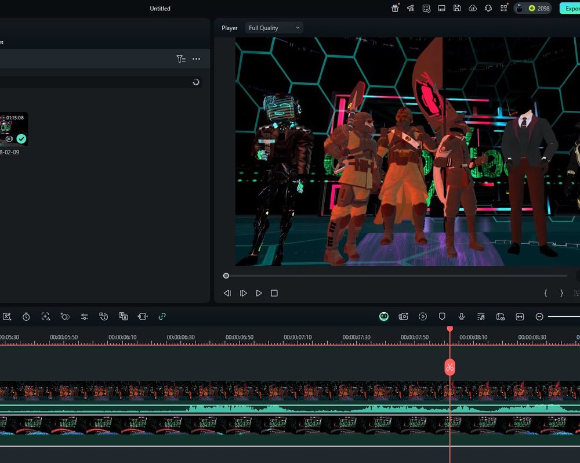Click the render preview icon
This screenshot has height=463, width=580.
click(x=423, y=316)
